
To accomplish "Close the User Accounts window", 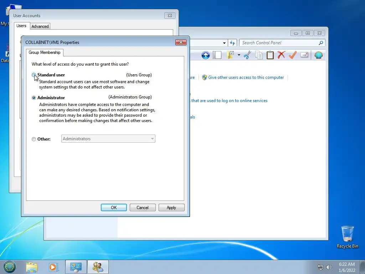I will tap(170, 16).
